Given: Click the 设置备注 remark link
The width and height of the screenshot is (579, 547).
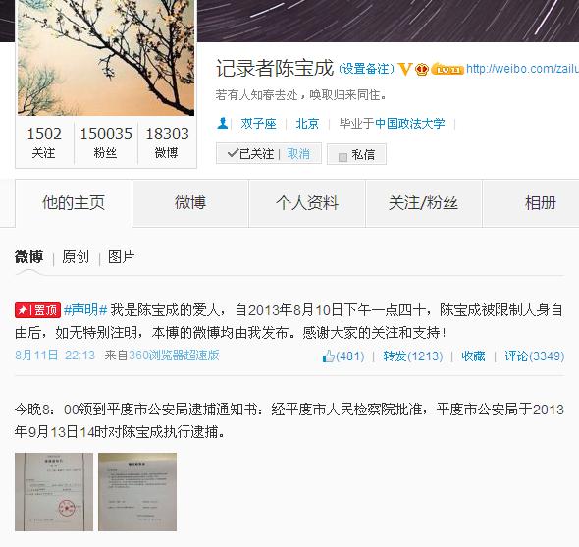Looking at the screenshot, I should 366,69.
